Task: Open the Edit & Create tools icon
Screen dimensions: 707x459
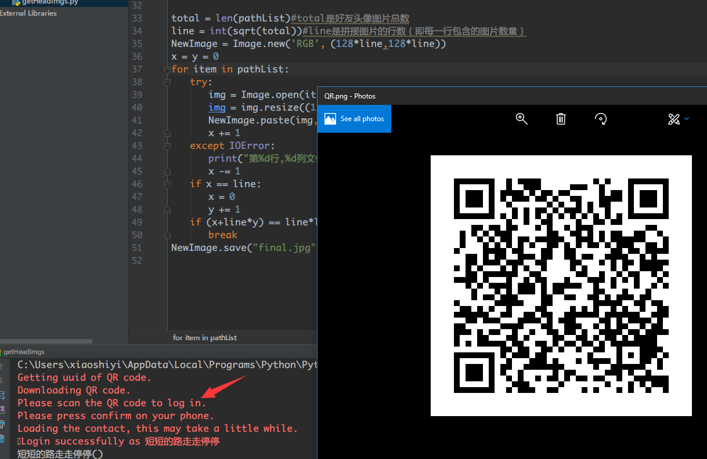Action: [673, 119]
